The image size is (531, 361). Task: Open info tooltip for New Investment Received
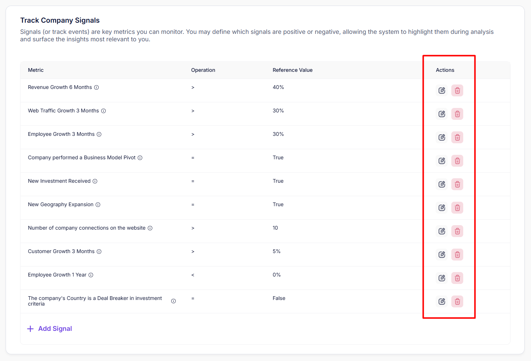click(95, 181)
